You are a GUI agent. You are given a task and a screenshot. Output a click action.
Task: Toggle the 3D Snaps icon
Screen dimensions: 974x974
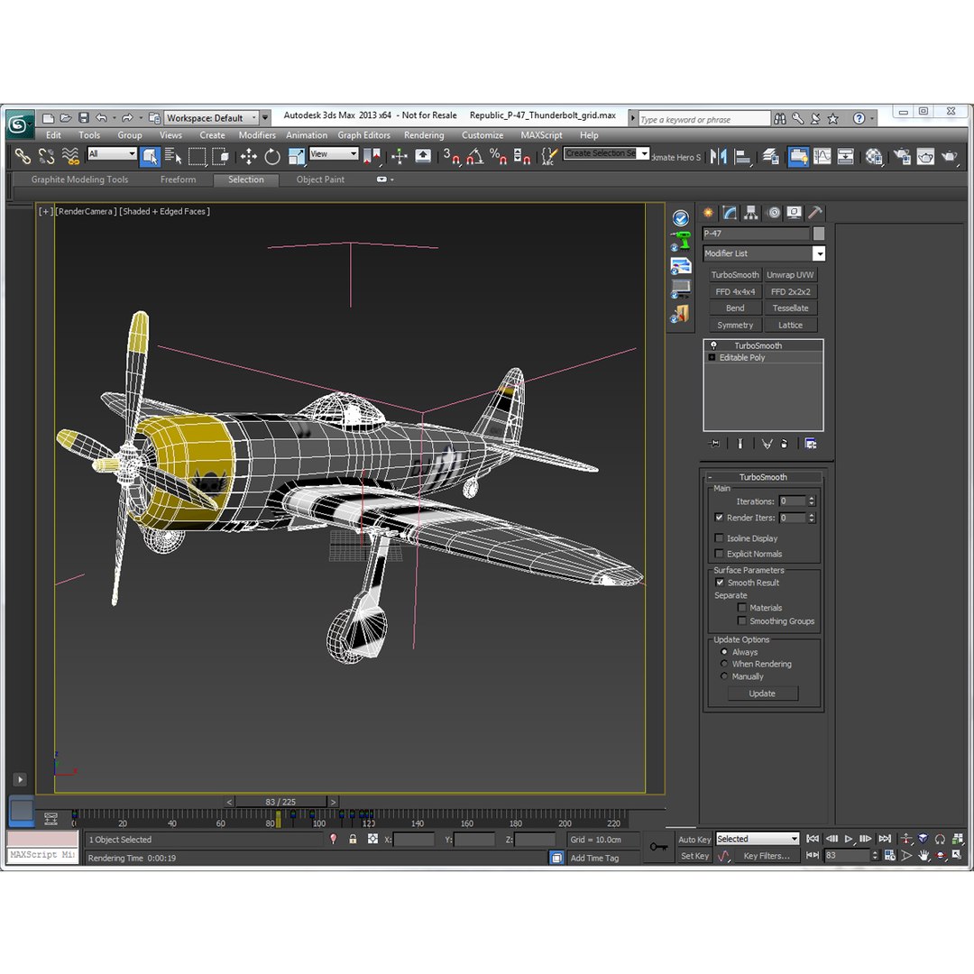click(x=451, y=157)
